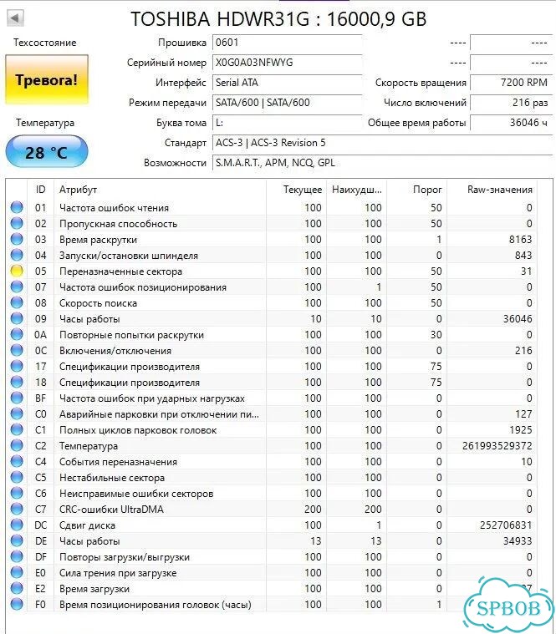The height and width of the screenshot is (634, 556).
Task: Click blue status icon for Сдвиг диска
Action: point(17,525)
